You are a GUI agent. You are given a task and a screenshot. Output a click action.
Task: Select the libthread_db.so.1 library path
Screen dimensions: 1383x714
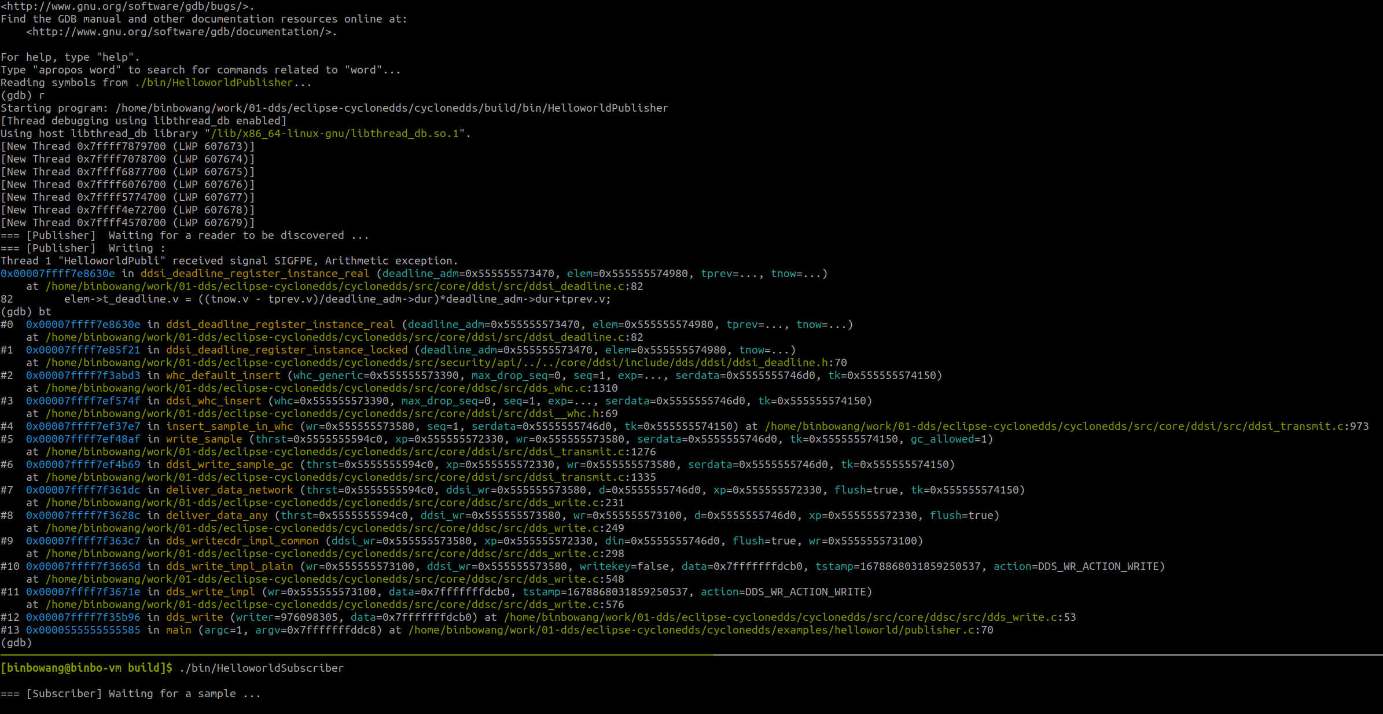336,133
